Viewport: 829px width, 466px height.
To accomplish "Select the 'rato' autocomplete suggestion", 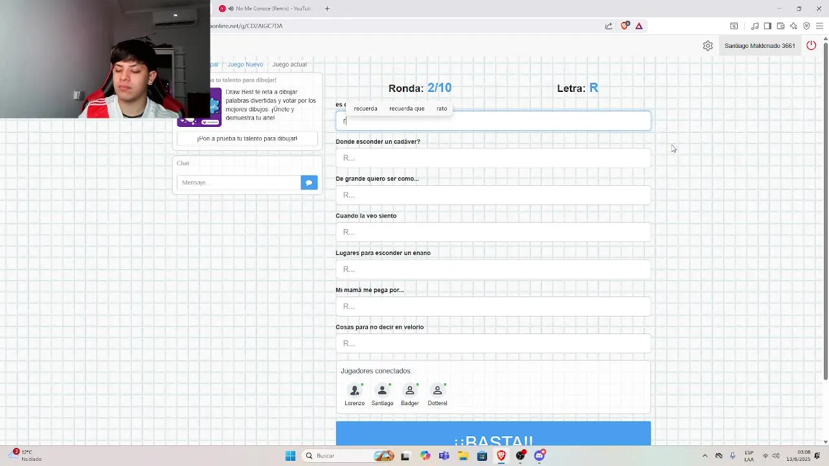I will [442, 109].
